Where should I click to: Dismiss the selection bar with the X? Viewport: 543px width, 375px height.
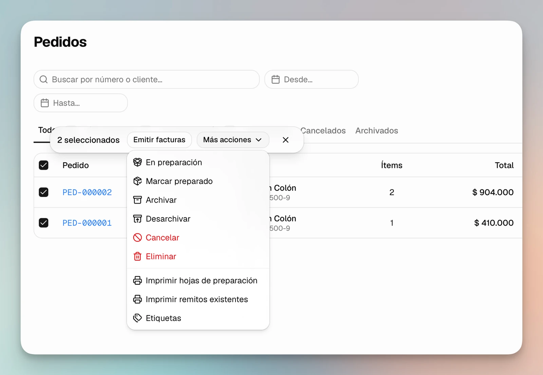[286, 140]
